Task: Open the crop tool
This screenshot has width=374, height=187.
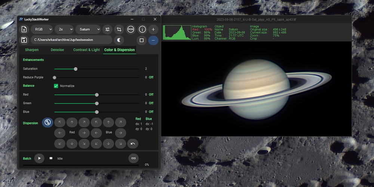Action: (119, 29)
